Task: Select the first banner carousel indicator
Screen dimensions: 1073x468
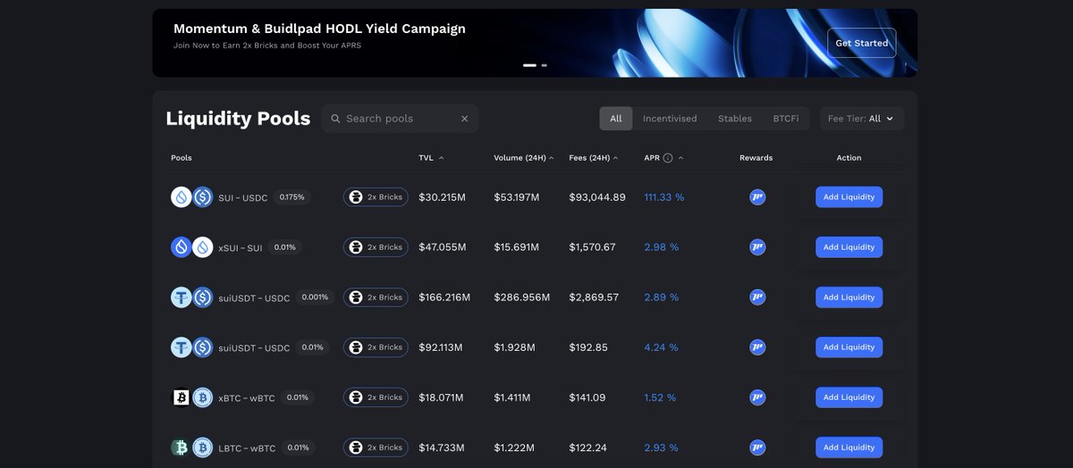Action: (x=529, y=65)
